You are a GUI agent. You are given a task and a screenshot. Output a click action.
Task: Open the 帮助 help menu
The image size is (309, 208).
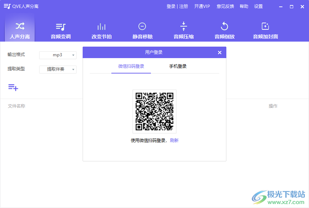244,6
